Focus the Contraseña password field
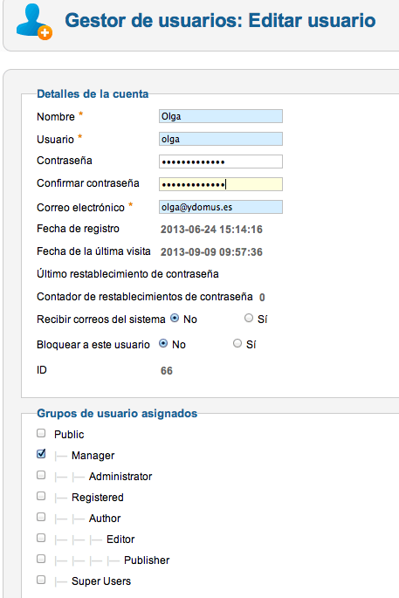399x598 pixels. pos(221,162)
